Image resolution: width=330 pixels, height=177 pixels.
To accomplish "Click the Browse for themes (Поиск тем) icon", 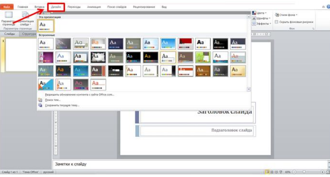I will click(40, 100).
